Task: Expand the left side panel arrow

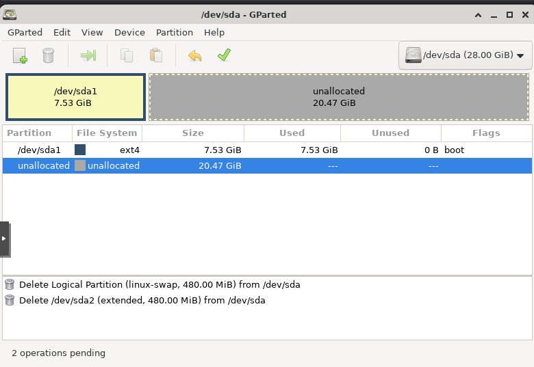Action: click(x=4, y=239)
